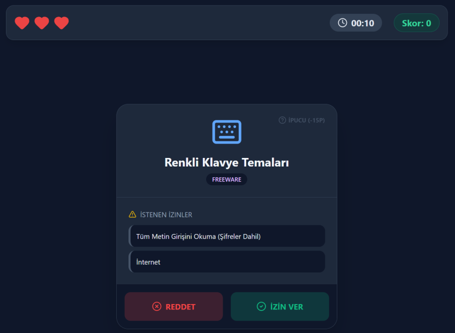Image resolution: width=455 pixels, height=333 pixels.
Task: Click the top status bar panel
Action: coord(227,22)
